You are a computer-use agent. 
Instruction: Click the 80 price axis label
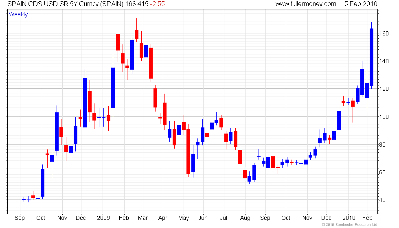pos(382,145)
